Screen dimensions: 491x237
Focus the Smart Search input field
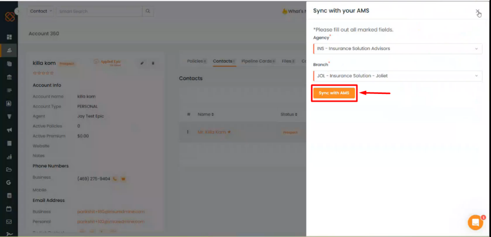[x=99, y=11]
